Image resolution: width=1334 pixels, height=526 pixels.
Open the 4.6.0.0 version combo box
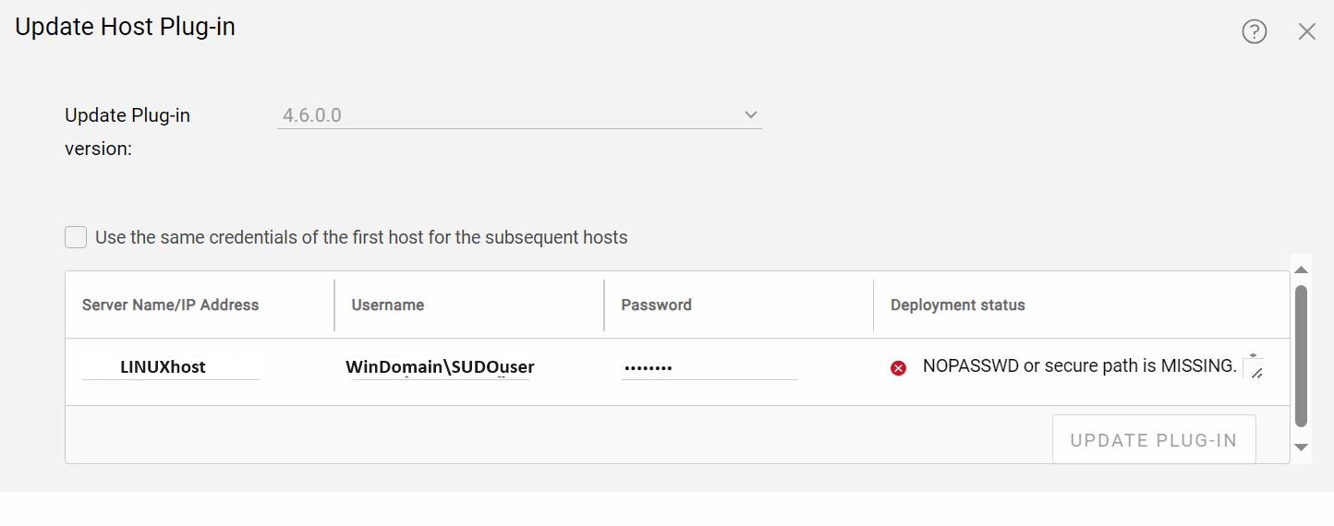508,115
